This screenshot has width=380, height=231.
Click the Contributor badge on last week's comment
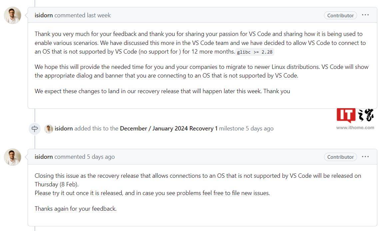click(x=340, y=16)
